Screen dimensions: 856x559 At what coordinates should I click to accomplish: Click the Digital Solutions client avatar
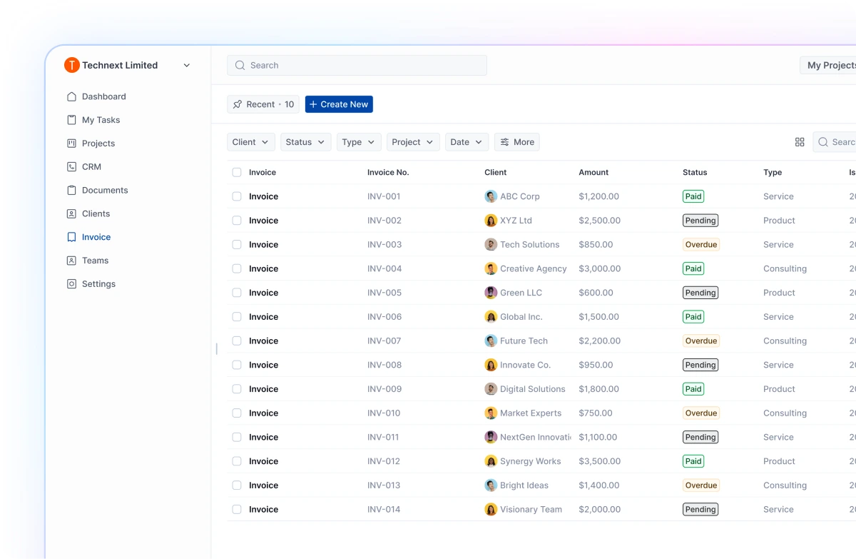click(x=491, y=389)
